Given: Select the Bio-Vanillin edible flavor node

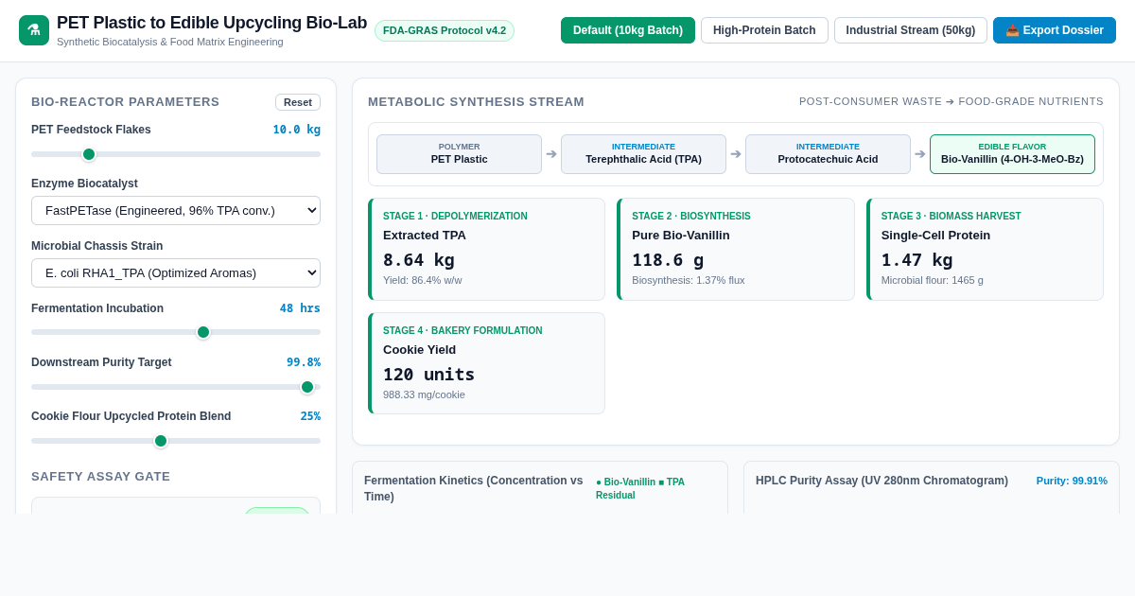Looking at the screenshot, I should pos(1012,154).
